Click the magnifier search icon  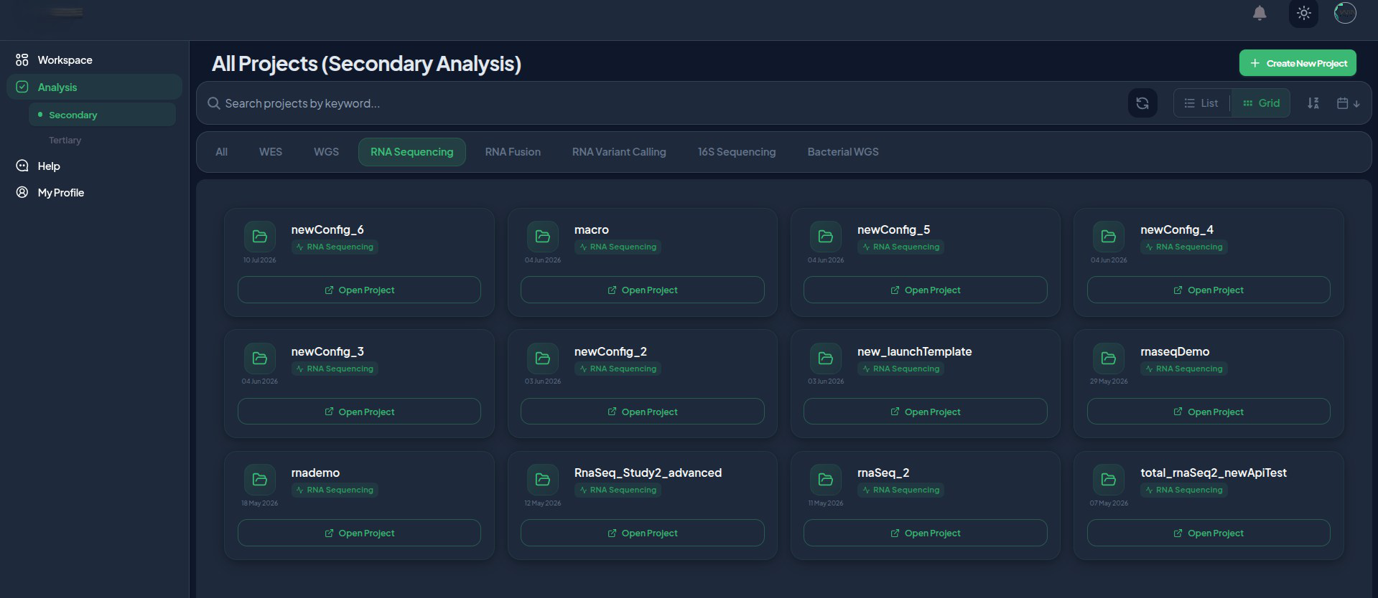[x=213, y=103]
